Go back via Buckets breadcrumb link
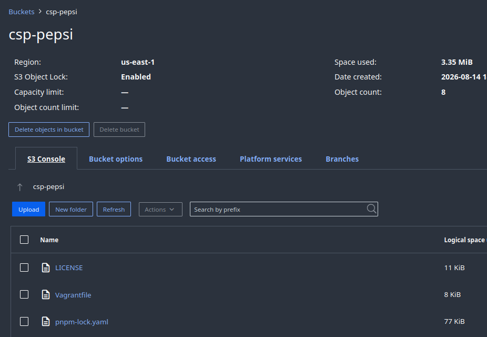487x337 pixels. (22, 12)
